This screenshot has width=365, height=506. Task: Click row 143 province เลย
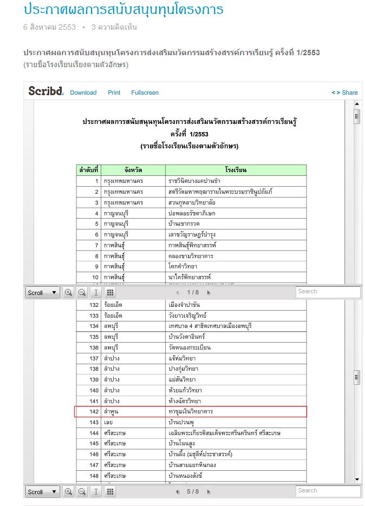[108, 423]
